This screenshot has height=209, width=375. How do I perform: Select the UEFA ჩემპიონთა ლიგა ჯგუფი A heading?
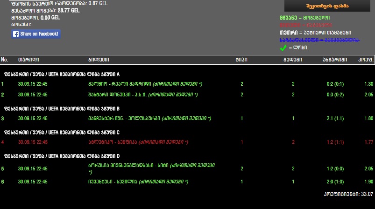pyautogui.click(x=62, y=74)
